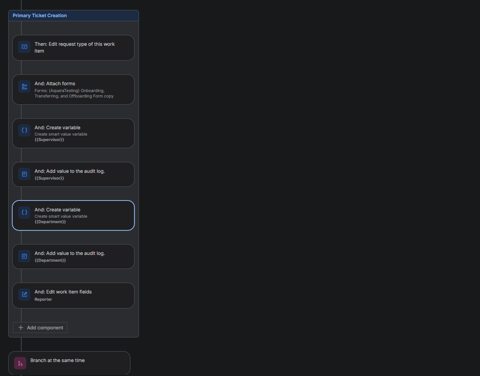
Task: Click the Add component button
Action: tap(40, 327)
